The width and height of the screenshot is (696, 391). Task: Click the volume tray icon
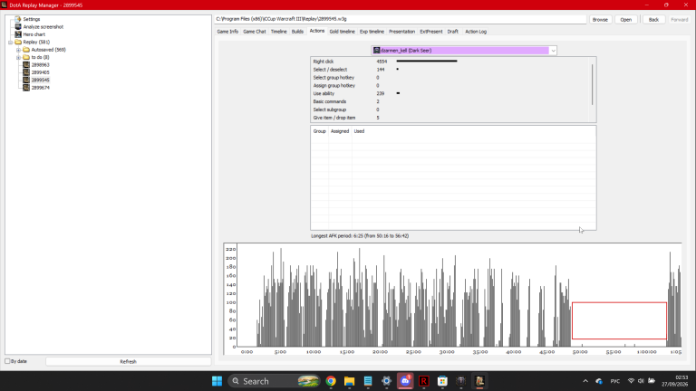coord(641,381)
